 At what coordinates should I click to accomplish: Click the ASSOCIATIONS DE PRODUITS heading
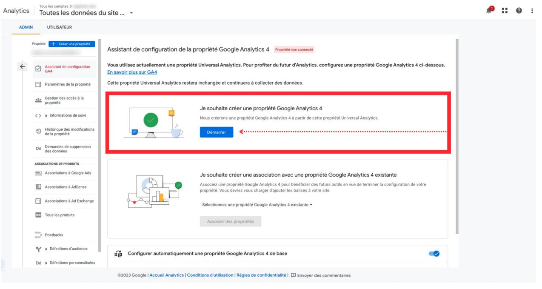pyautogui.click(x=57, y=164)
